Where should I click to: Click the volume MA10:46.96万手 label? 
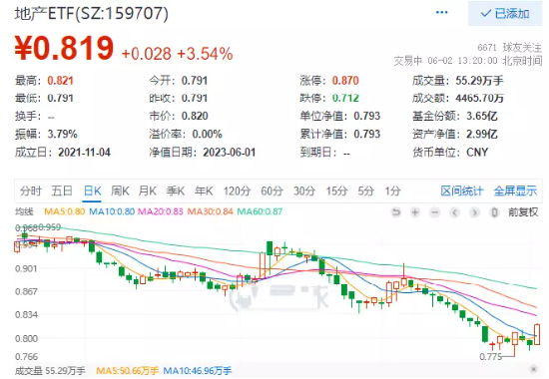[198, 371]
